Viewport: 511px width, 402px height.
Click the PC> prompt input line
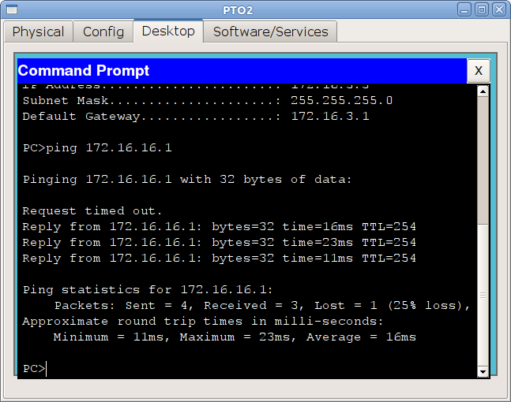(x=158, y=368)
